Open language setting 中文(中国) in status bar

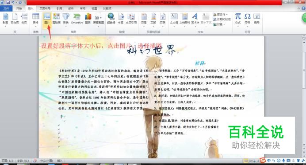click(46, 161)
